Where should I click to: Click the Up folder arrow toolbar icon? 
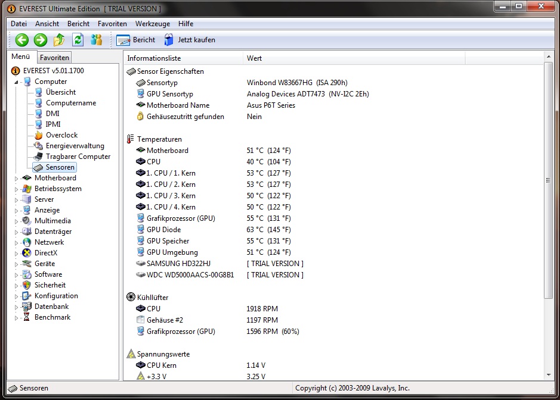tap(59, 40)
